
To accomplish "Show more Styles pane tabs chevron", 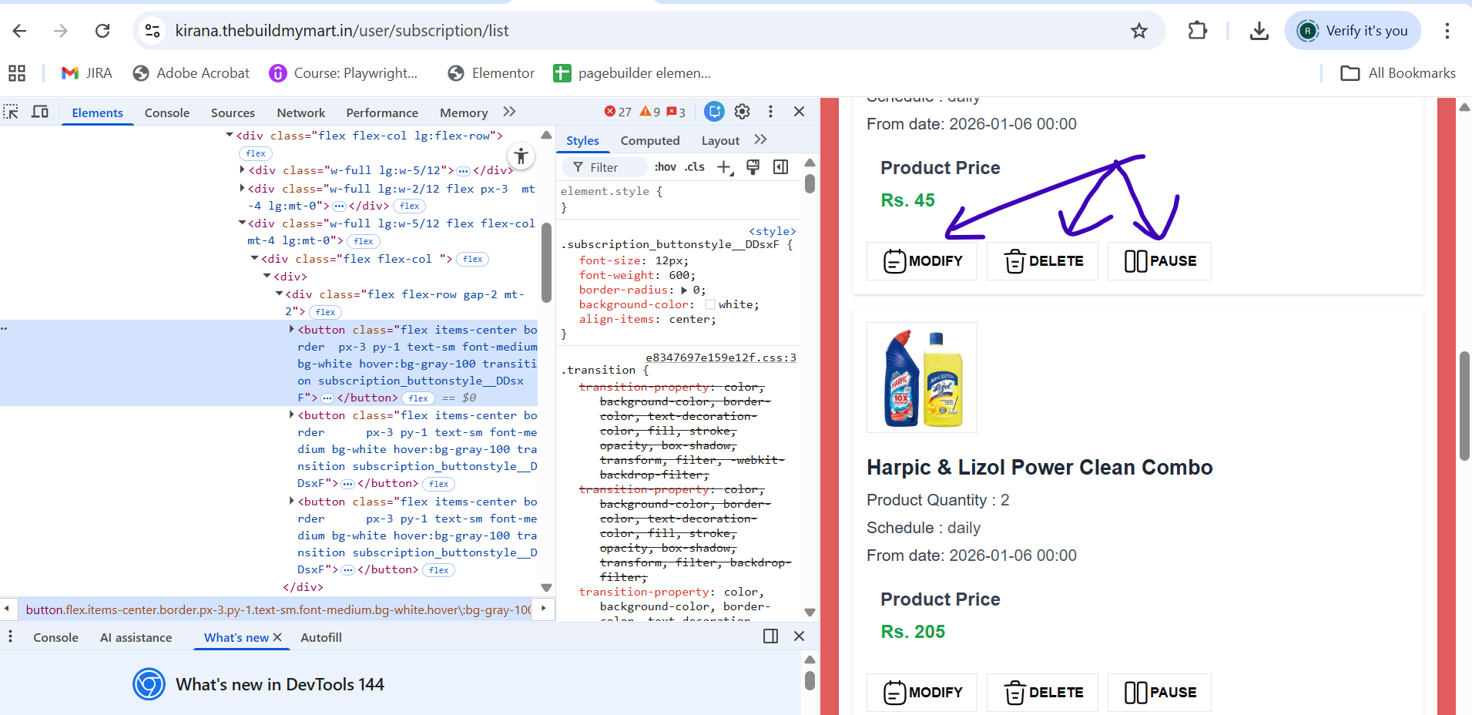I will [761, 139].
